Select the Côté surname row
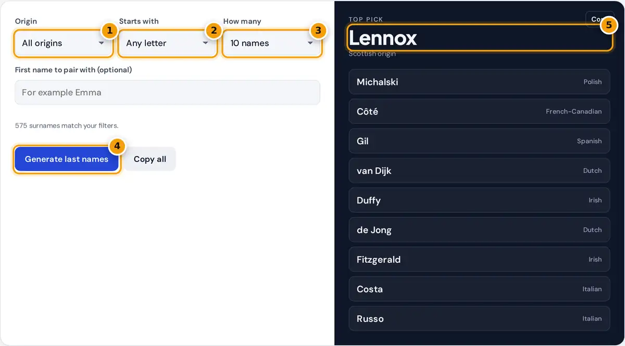Viewport: 625px width, 346px height. pos(479,111)
